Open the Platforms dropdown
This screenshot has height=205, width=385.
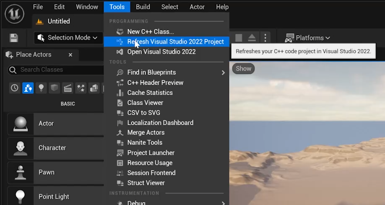pyautogui.click(x=307, y=38)
